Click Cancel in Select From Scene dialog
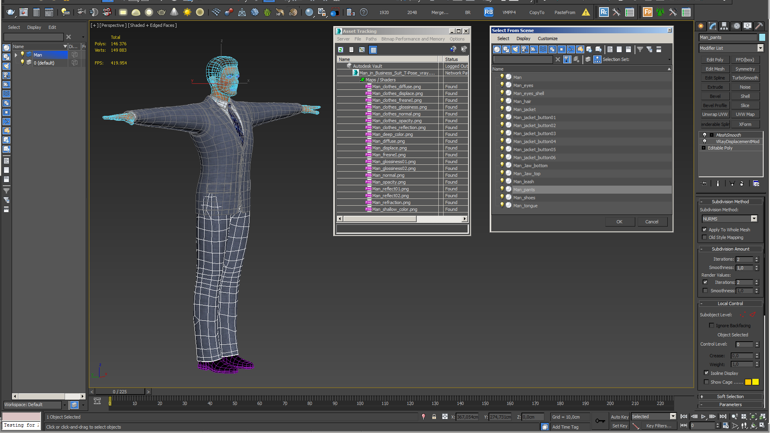Viewport: 770px width, 433px height. tap(652, 222)
